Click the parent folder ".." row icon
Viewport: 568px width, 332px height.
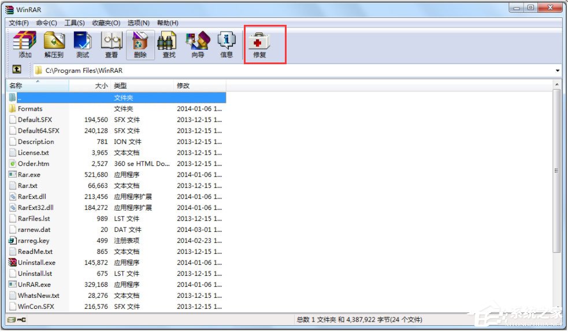pyautogui.click(x=12, y=98)
